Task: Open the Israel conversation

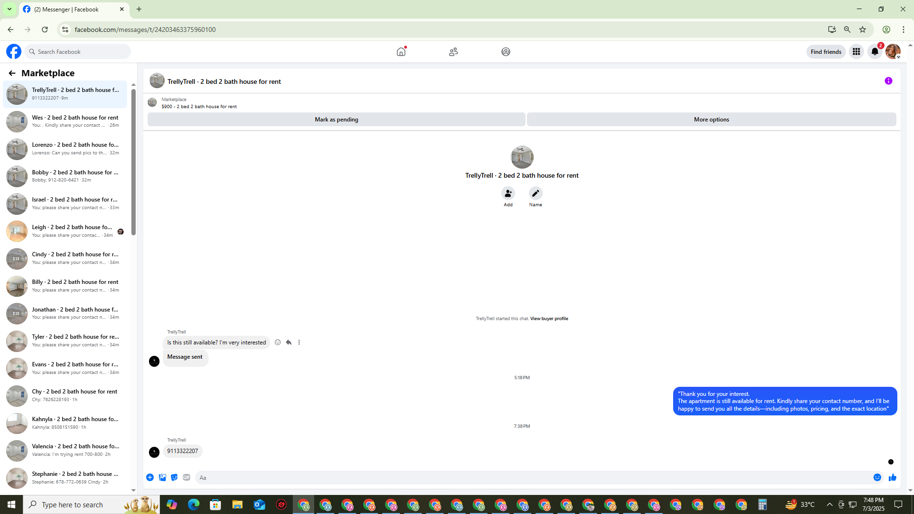Action: (x=65, y=203)
